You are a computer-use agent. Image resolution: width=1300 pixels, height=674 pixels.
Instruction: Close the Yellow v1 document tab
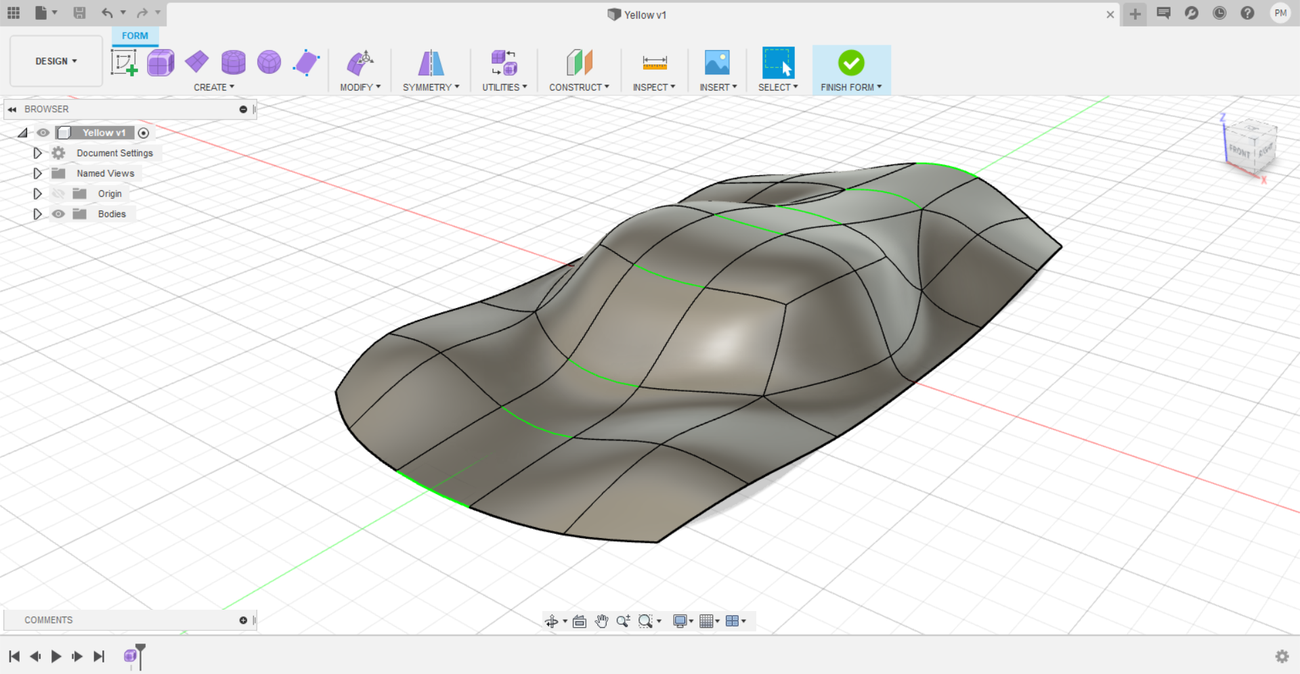1110,14
